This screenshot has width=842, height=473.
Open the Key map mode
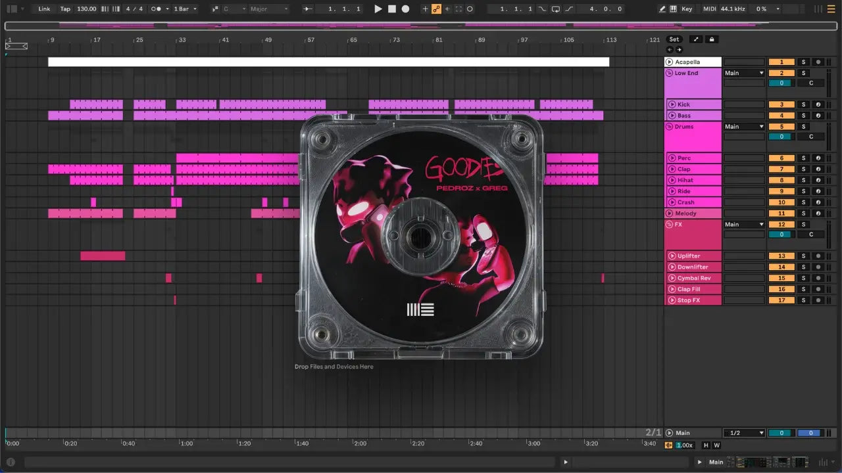click(x=687, y=9)
